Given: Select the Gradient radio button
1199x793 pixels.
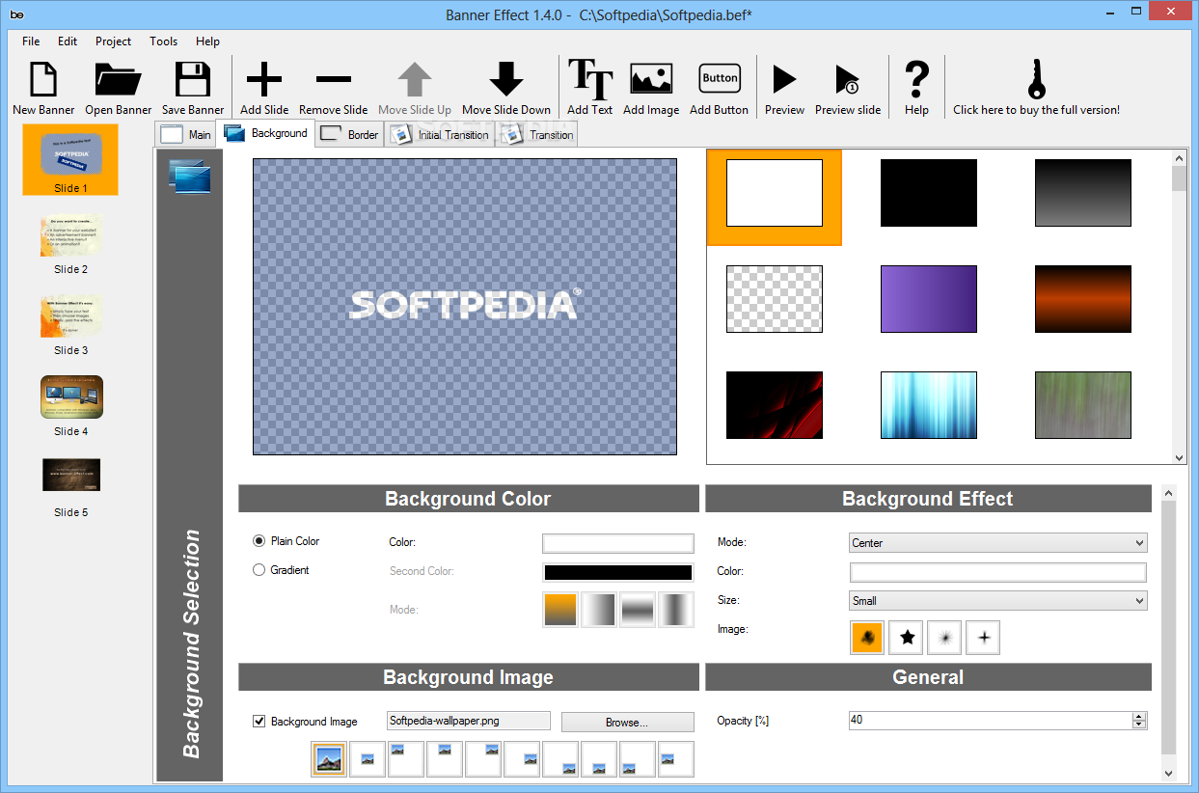Looking at the screenshot, I should pyautogui.click(x=259, y=570).
